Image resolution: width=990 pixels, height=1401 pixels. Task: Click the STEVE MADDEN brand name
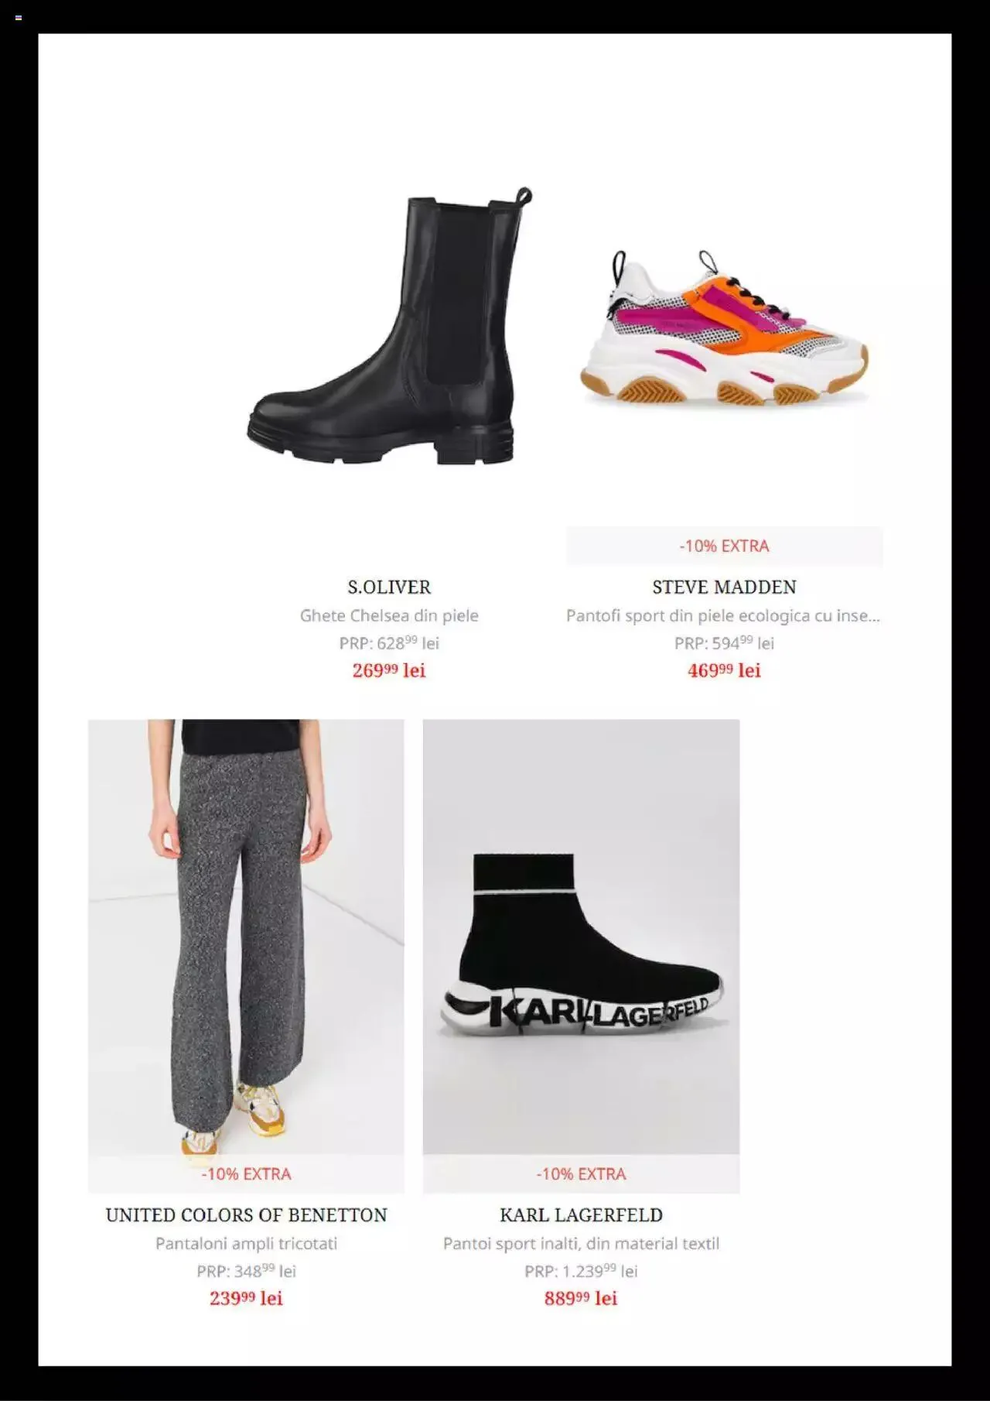coord(724,587)
